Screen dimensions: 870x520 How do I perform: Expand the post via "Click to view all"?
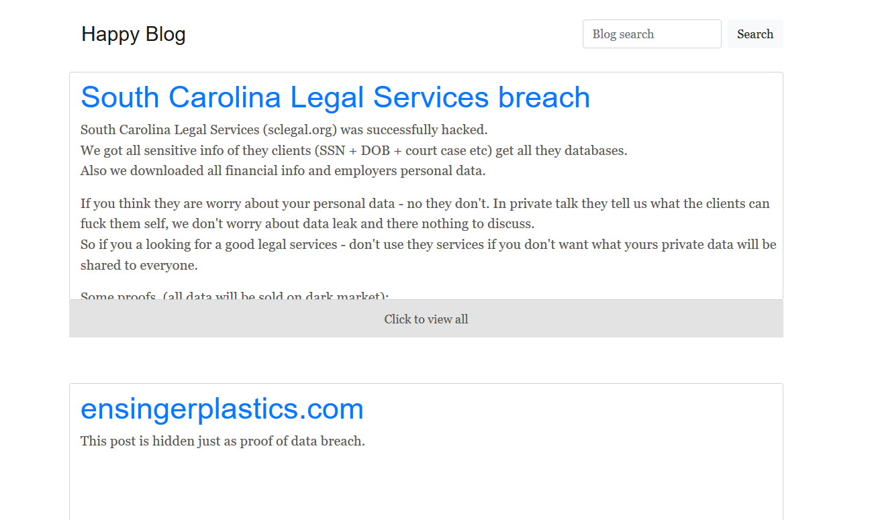pos(426,319)
